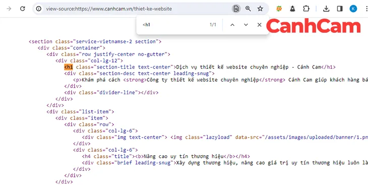Viewport: 368px width, 185px height.
Task: Click the row justify-center no-gutter line
Action: click(x=108, y=54)
